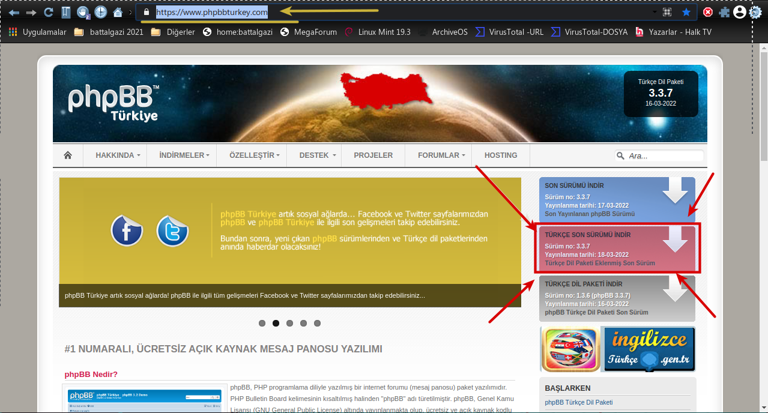Open the extensions puzzle piece icon
This screenshot has height=413, width=768.
(724, 12)
